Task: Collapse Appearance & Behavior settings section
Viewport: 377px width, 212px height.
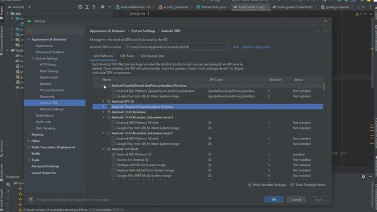Action: pyautogui.click(x=29, y=39)
